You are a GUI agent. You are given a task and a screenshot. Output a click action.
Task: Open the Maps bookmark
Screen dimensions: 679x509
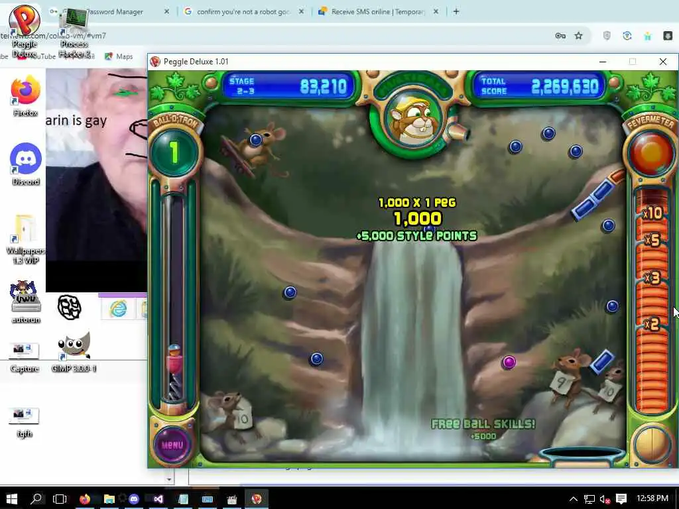[x=119, y=56]
